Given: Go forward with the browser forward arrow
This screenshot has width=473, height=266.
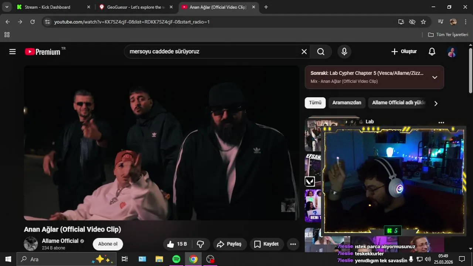Looking at the screenshot, I should (x=20, y=22).
